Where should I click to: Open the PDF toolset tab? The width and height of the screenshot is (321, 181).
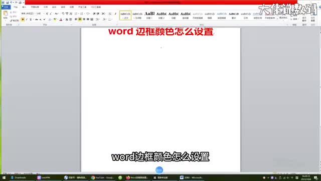coord(96,7)
